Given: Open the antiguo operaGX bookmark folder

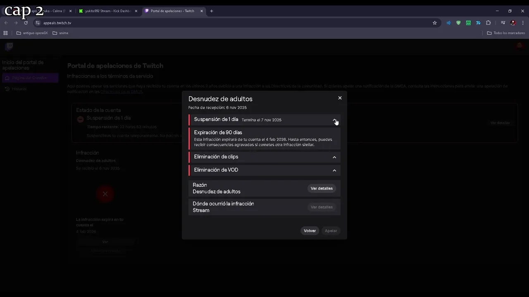Looking at the screenshot, I should 32,33.
